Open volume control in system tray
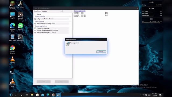 (x=144, y=95)
